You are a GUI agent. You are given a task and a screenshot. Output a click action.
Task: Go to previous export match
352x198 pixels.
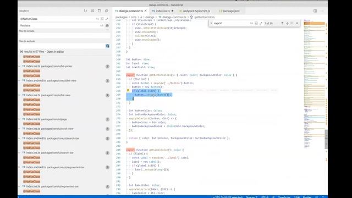pos(282,23)
